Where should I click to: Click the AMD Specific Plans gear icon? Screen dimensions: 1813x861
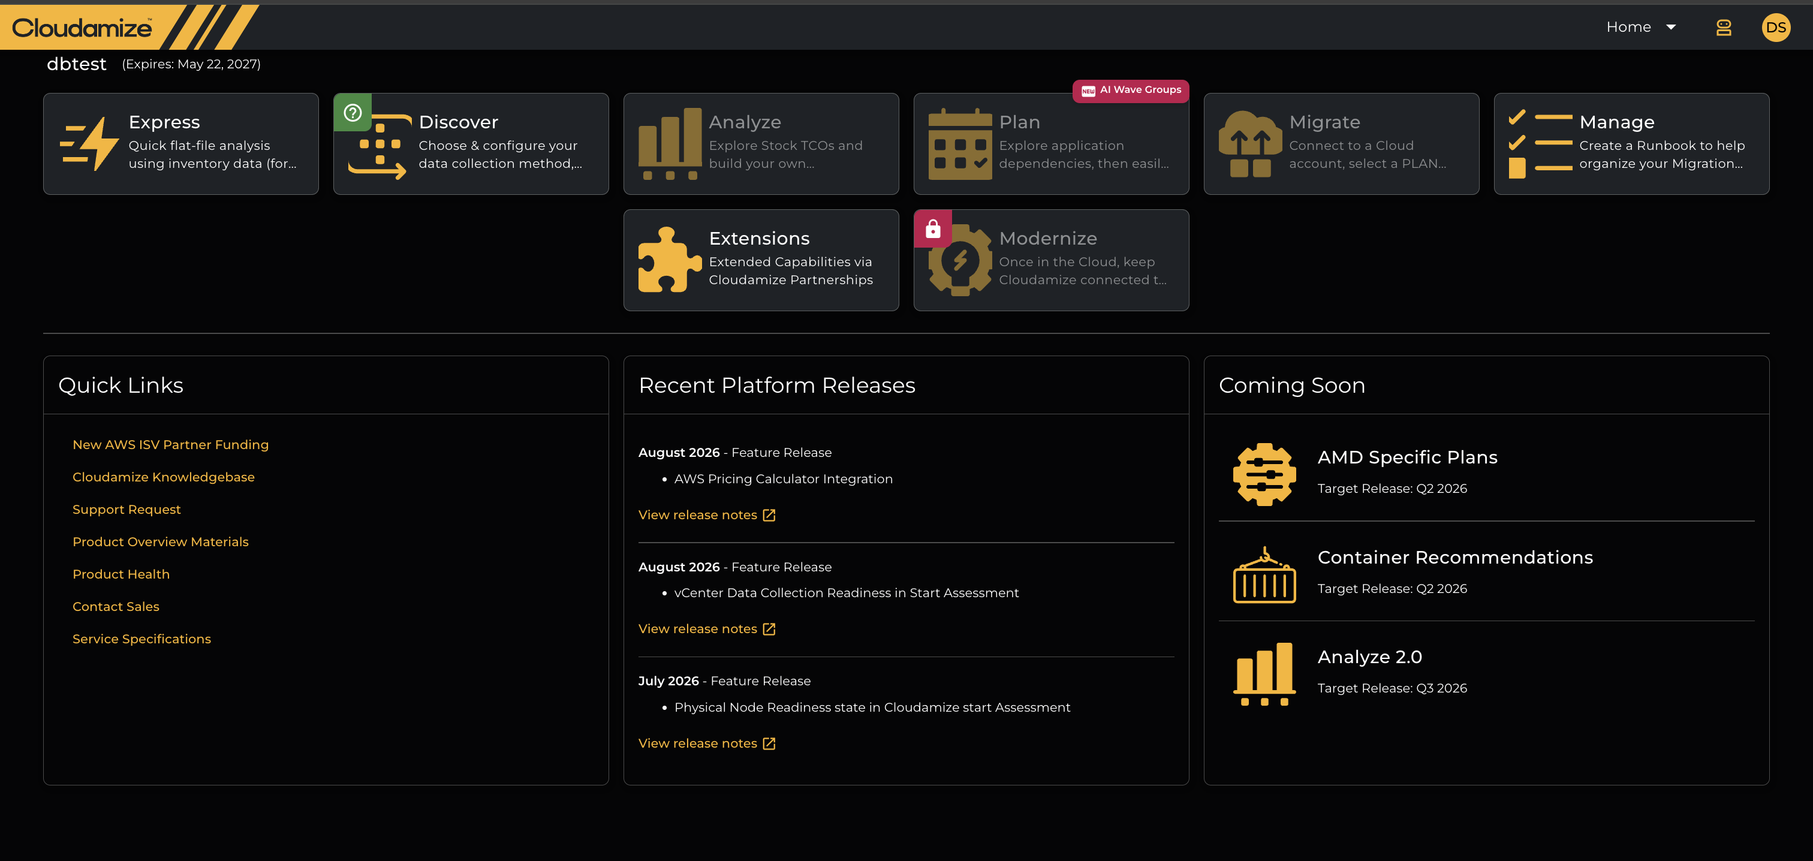pos(1264,474)
